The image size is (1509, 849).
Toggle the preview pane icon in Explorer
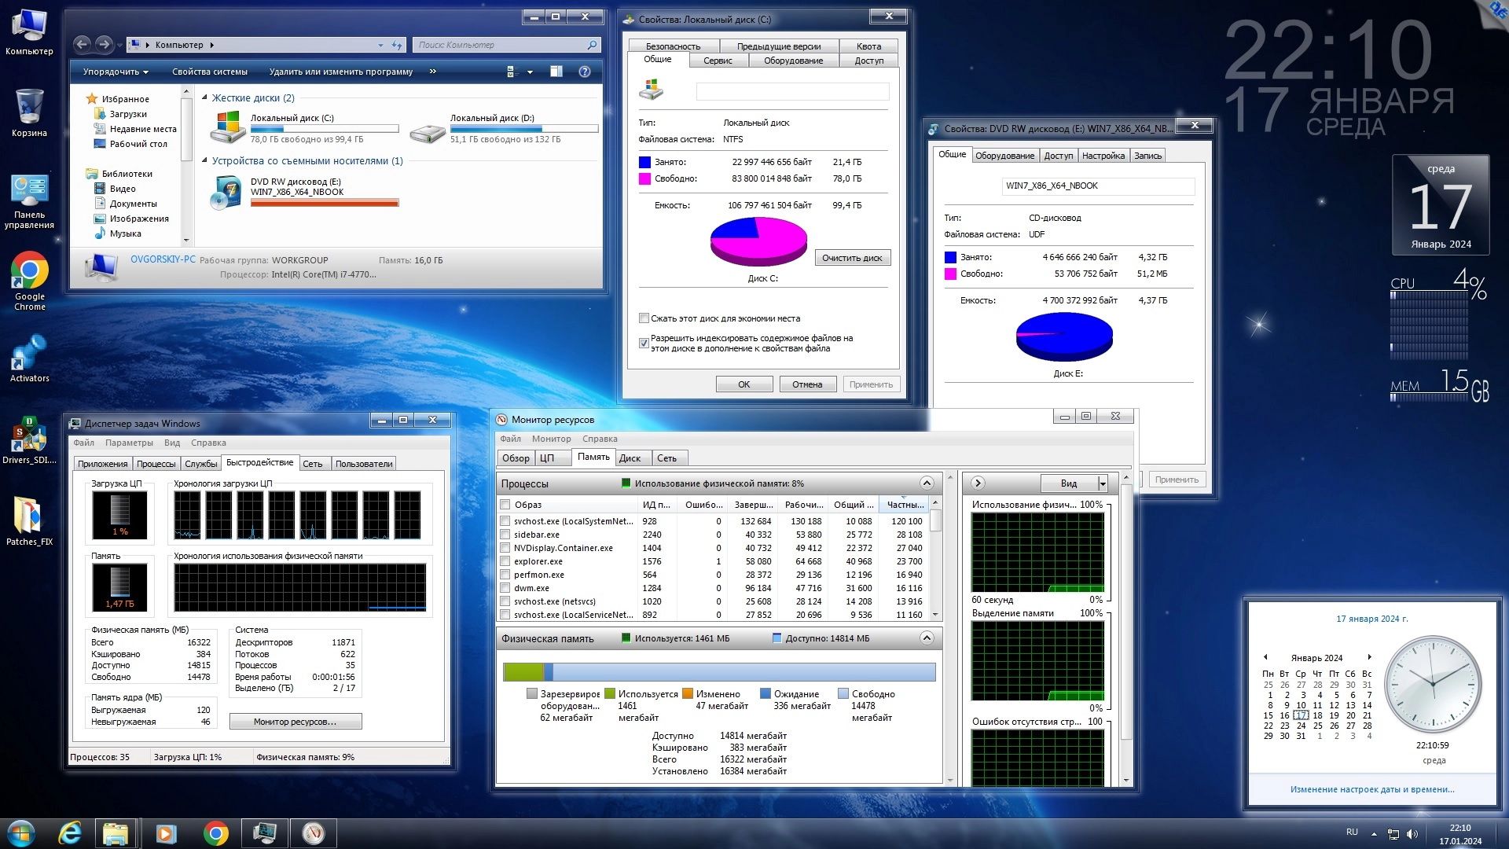point(556,72)
